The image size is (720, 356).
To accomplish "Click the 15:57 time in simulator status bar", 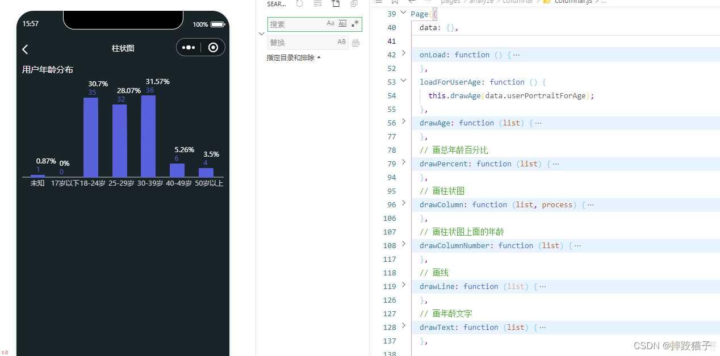I will [x=31, y=24].
